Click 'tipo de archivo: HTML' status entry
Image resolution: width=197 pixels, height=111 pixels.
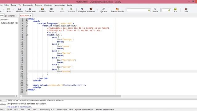pyautogui.click(x=84, y=110)
